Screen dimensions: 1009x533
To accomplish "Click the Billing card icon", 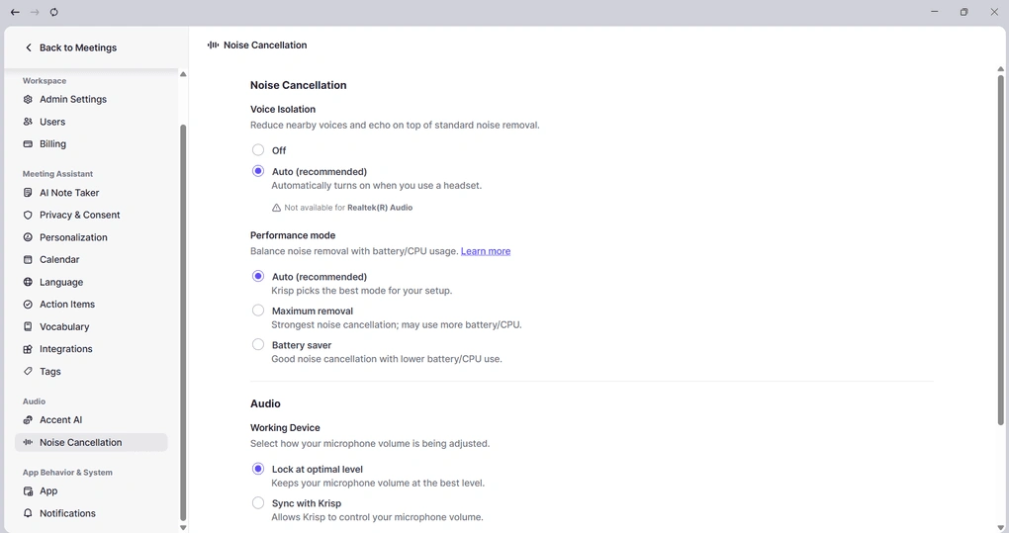I will coord(28,144).
